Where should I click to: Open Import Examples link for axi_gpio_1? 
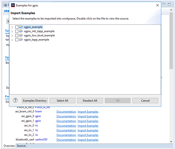[88, 121]
